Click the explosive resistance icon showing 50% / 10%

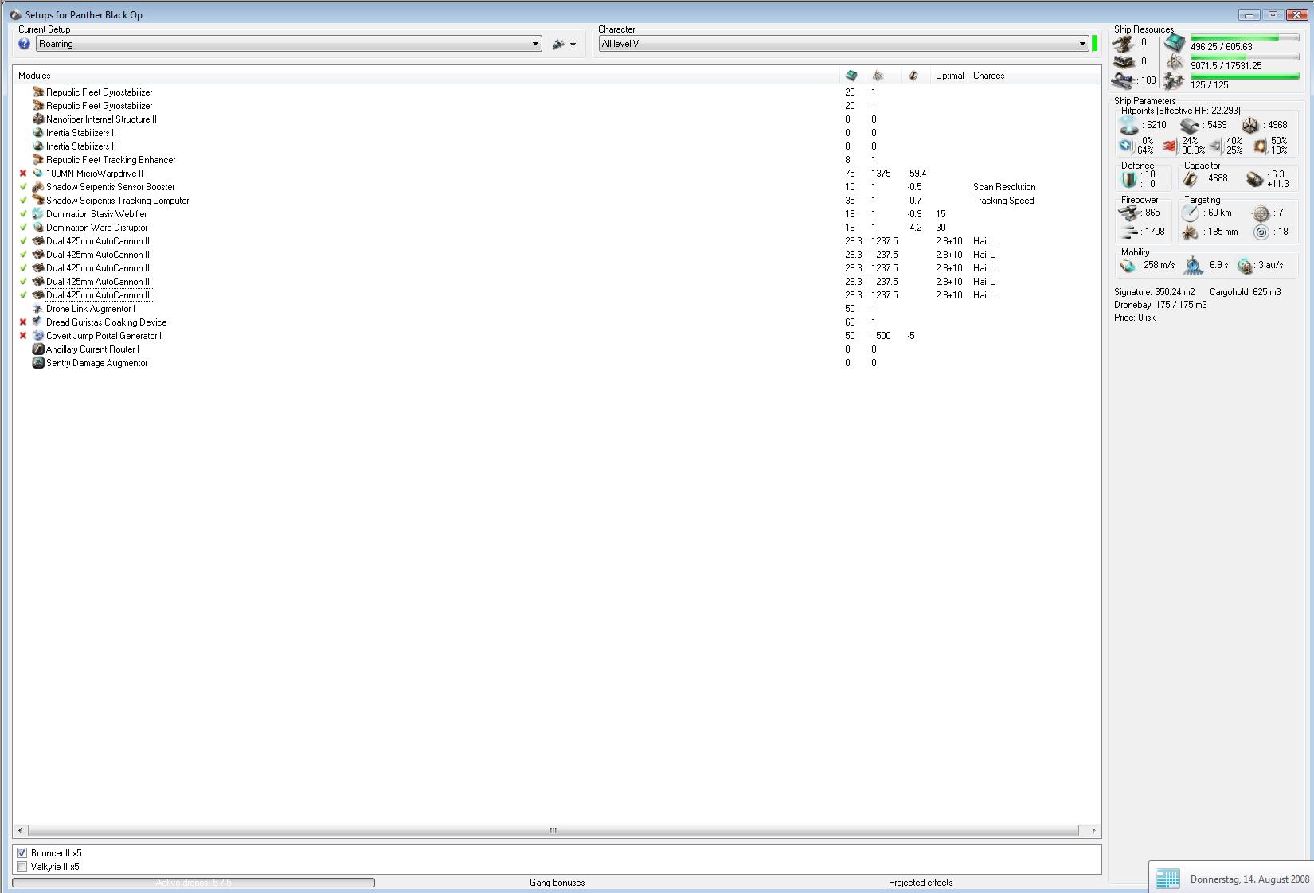click(x=1260, y=146)
